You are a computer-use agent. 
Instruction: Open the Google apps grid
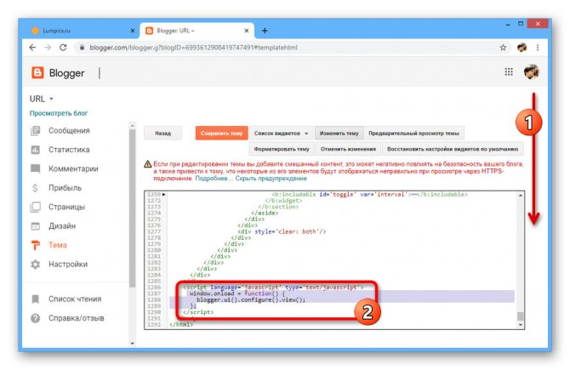509,72
